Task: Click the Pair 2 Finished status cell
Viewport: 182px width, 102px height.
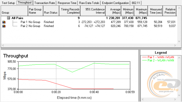Action: click(x=49, y=26)
